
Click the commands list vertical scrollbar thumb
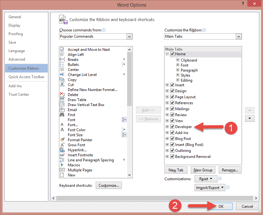129,79
